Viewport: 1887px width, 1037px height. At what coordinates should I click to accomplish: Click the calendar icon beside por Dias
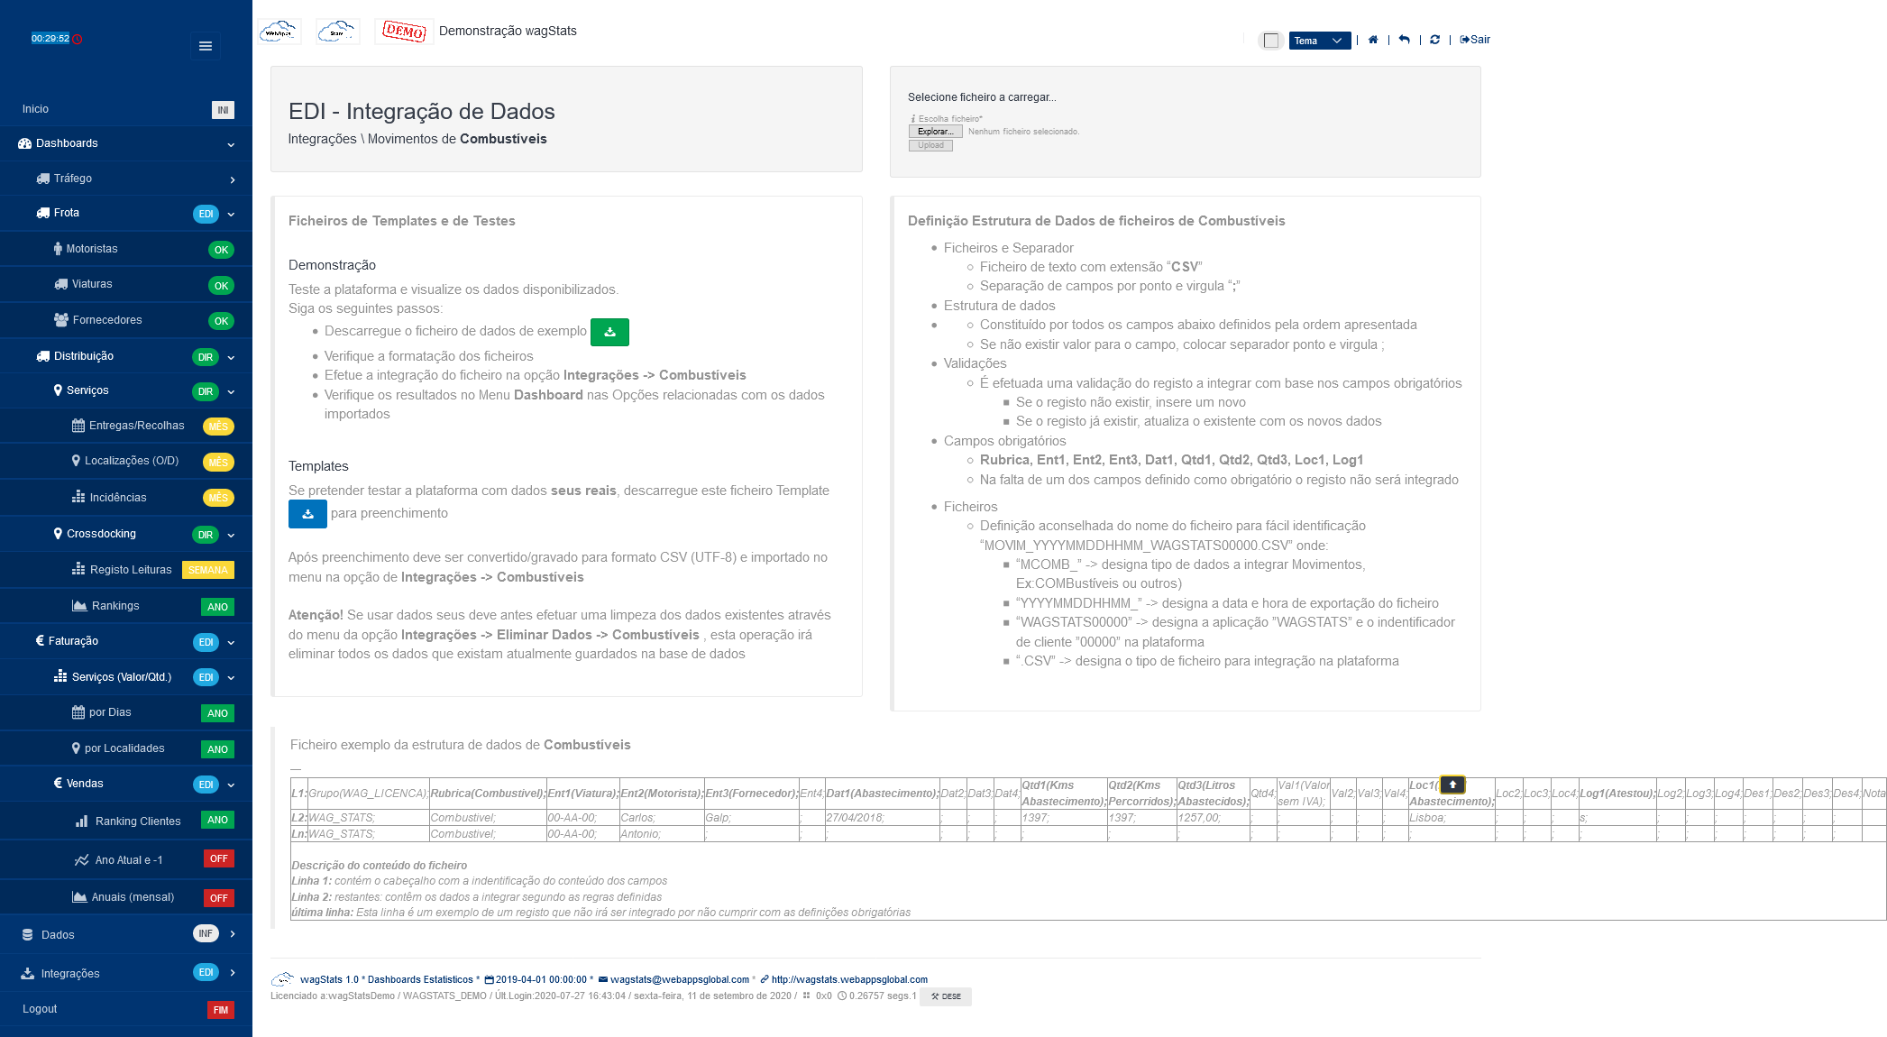coord(78,712)
